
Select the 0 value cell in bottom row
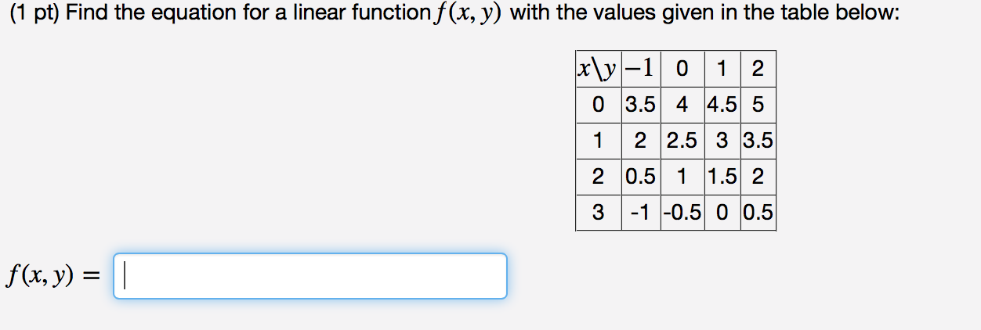[722, 213]
